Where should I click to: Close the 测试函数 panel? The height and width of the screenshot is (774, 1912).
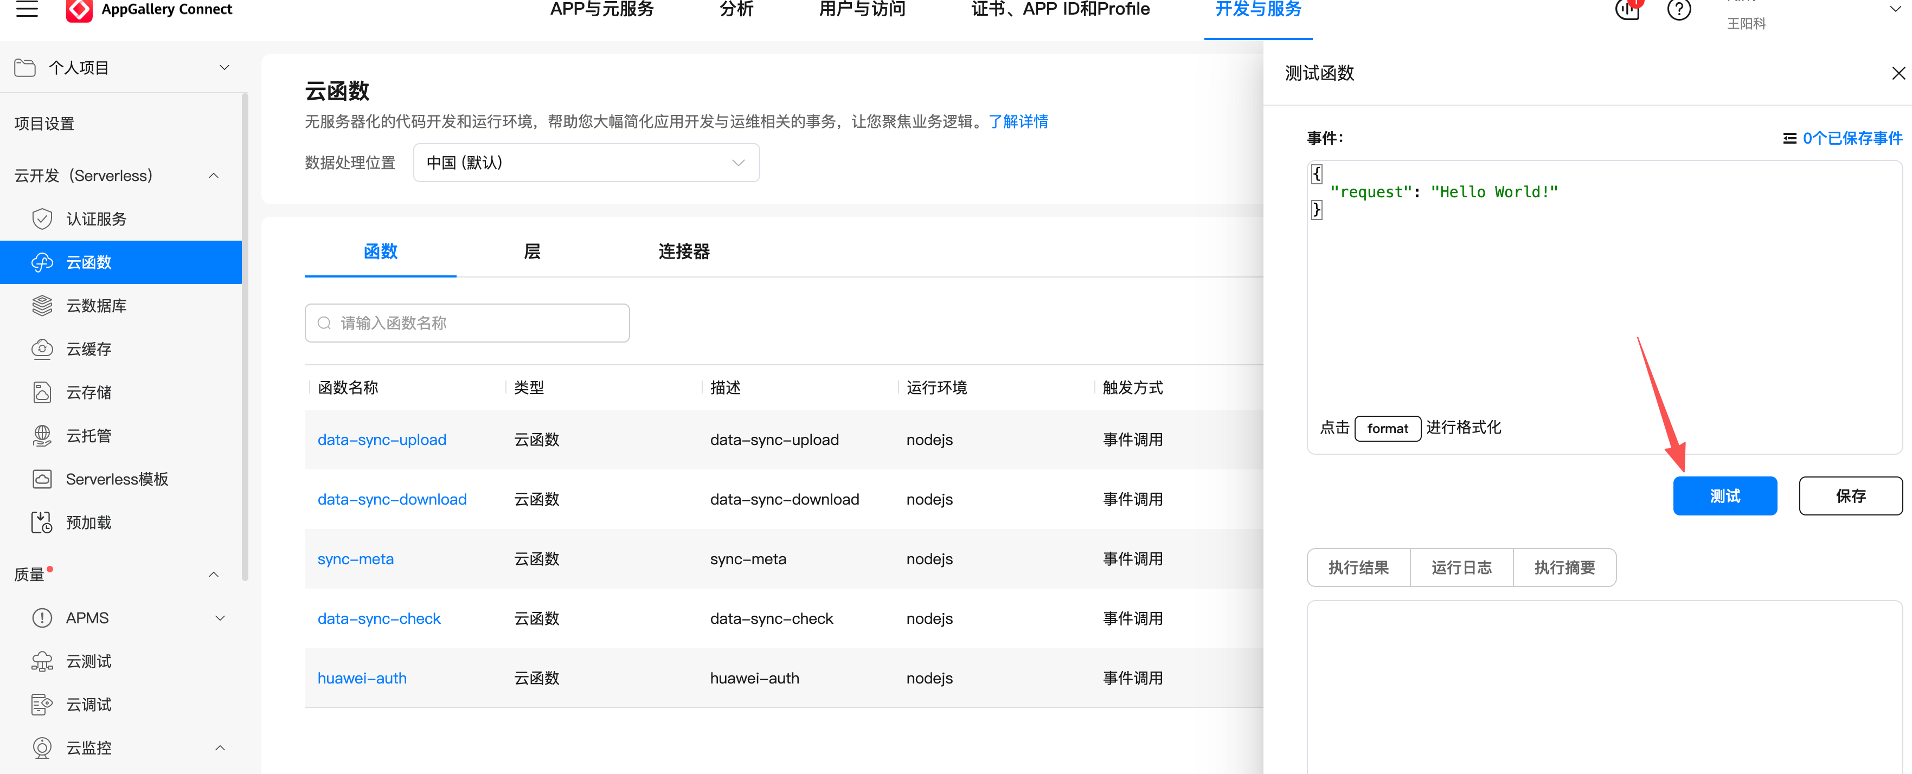[1898, 74]
